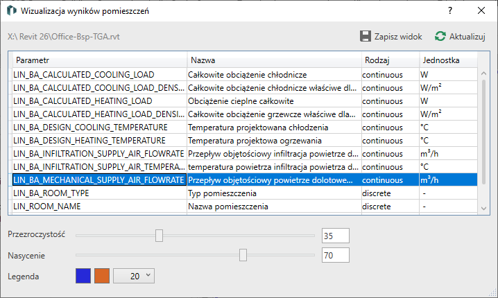
Task: Click the list scrollbar down arrow
Action: pyautogui.click(x=484, y=207)
